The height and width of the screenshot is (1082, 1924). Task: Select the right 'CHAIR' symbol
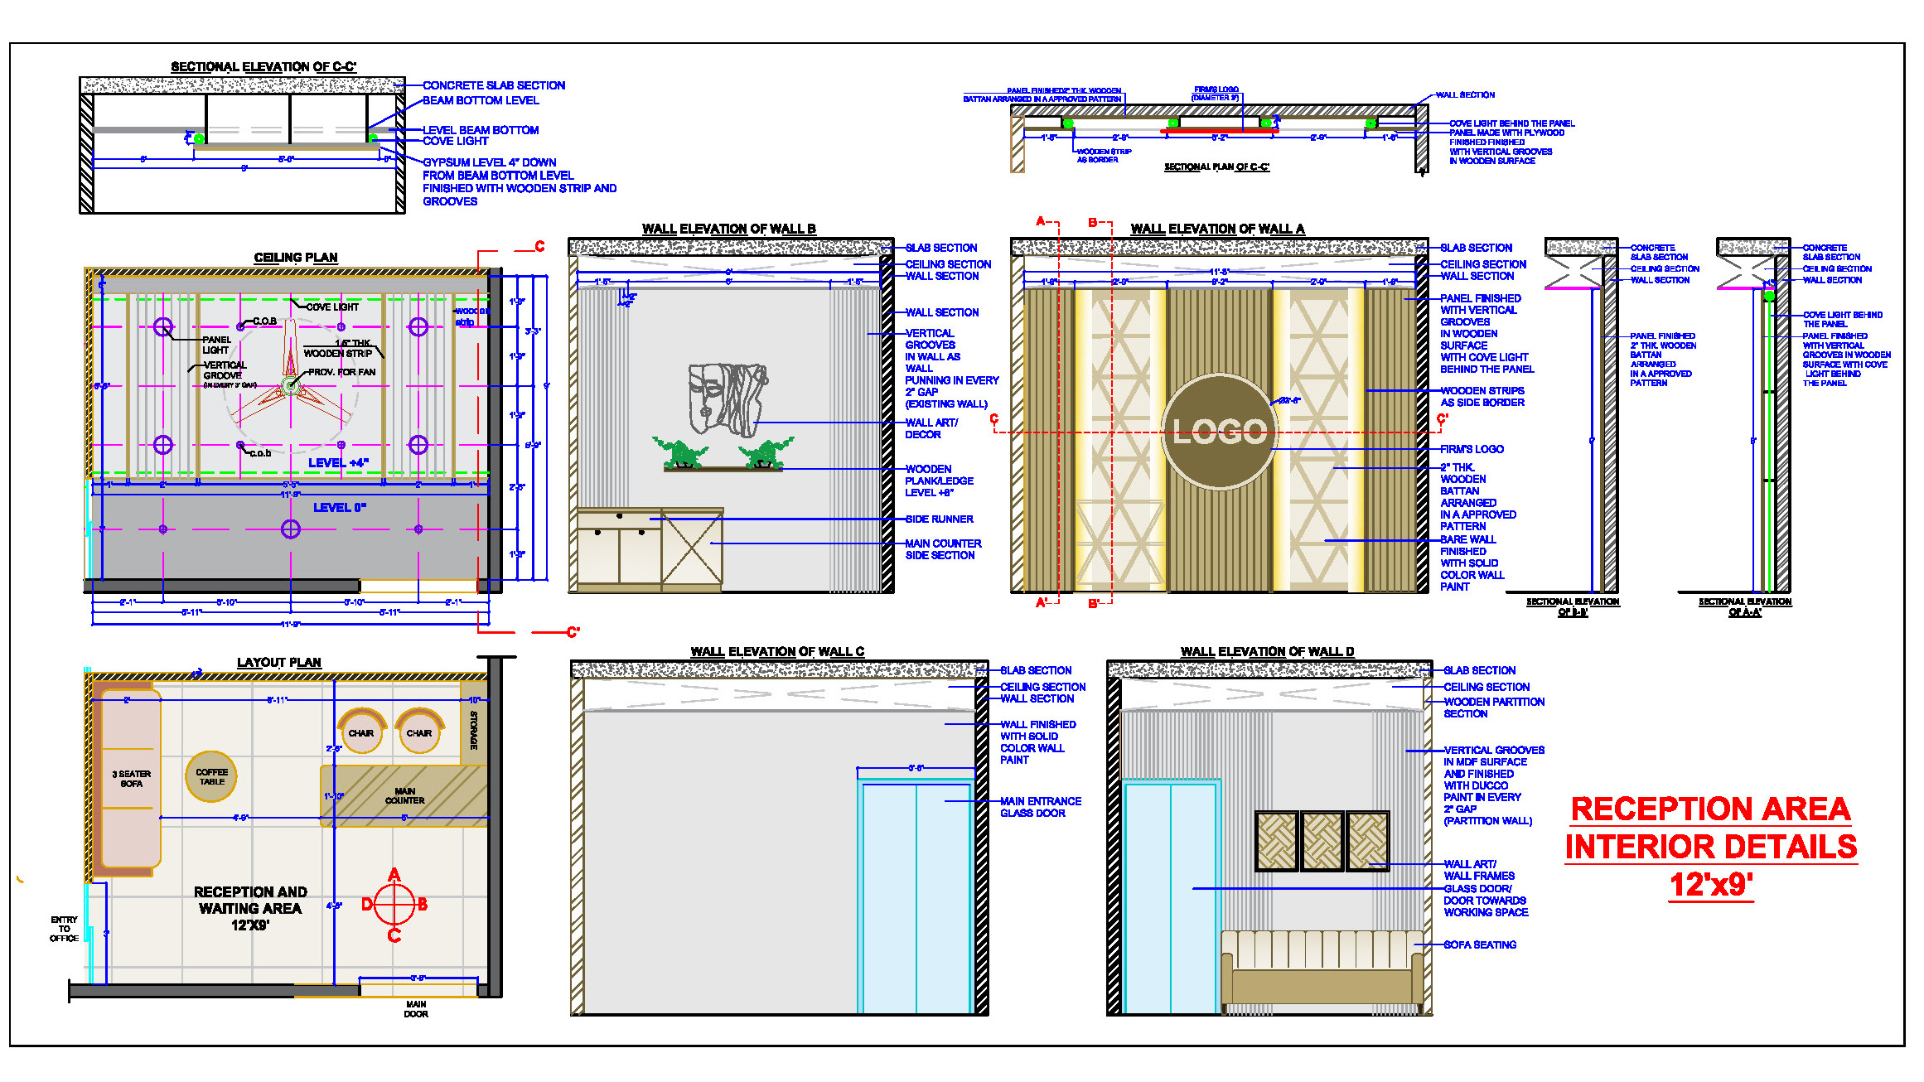[419, 731]
